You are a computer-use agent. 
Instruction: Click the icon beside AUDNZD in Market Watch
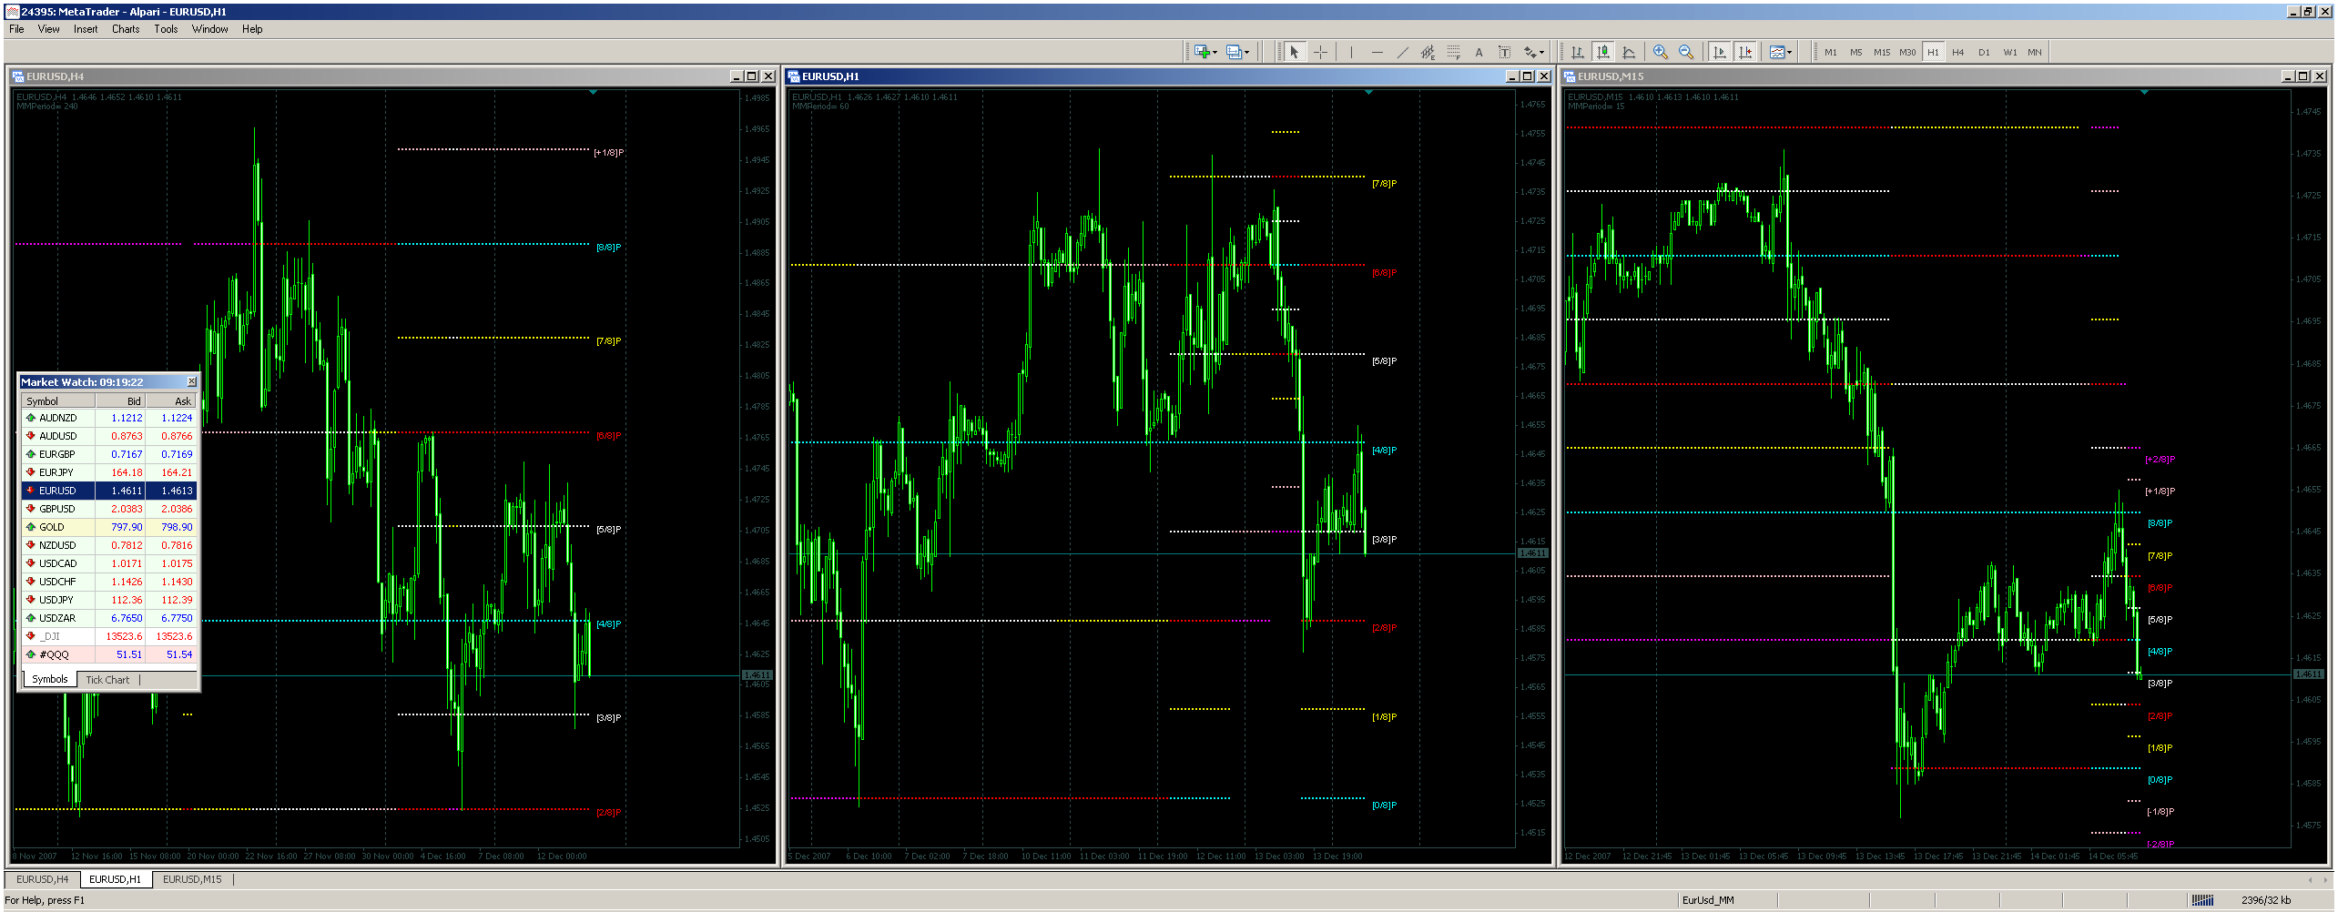[30, 418]
